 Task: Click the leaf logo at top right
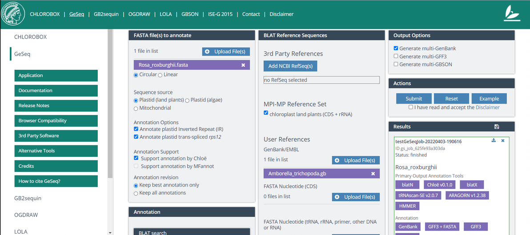tap(512, 14)
